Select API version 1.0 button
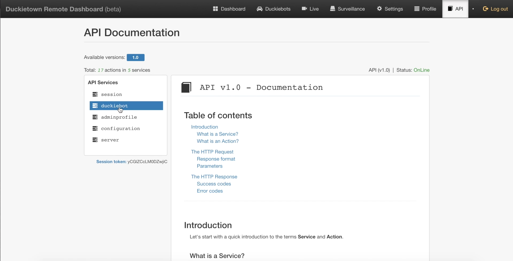513x261 pixels. [135, 57]
